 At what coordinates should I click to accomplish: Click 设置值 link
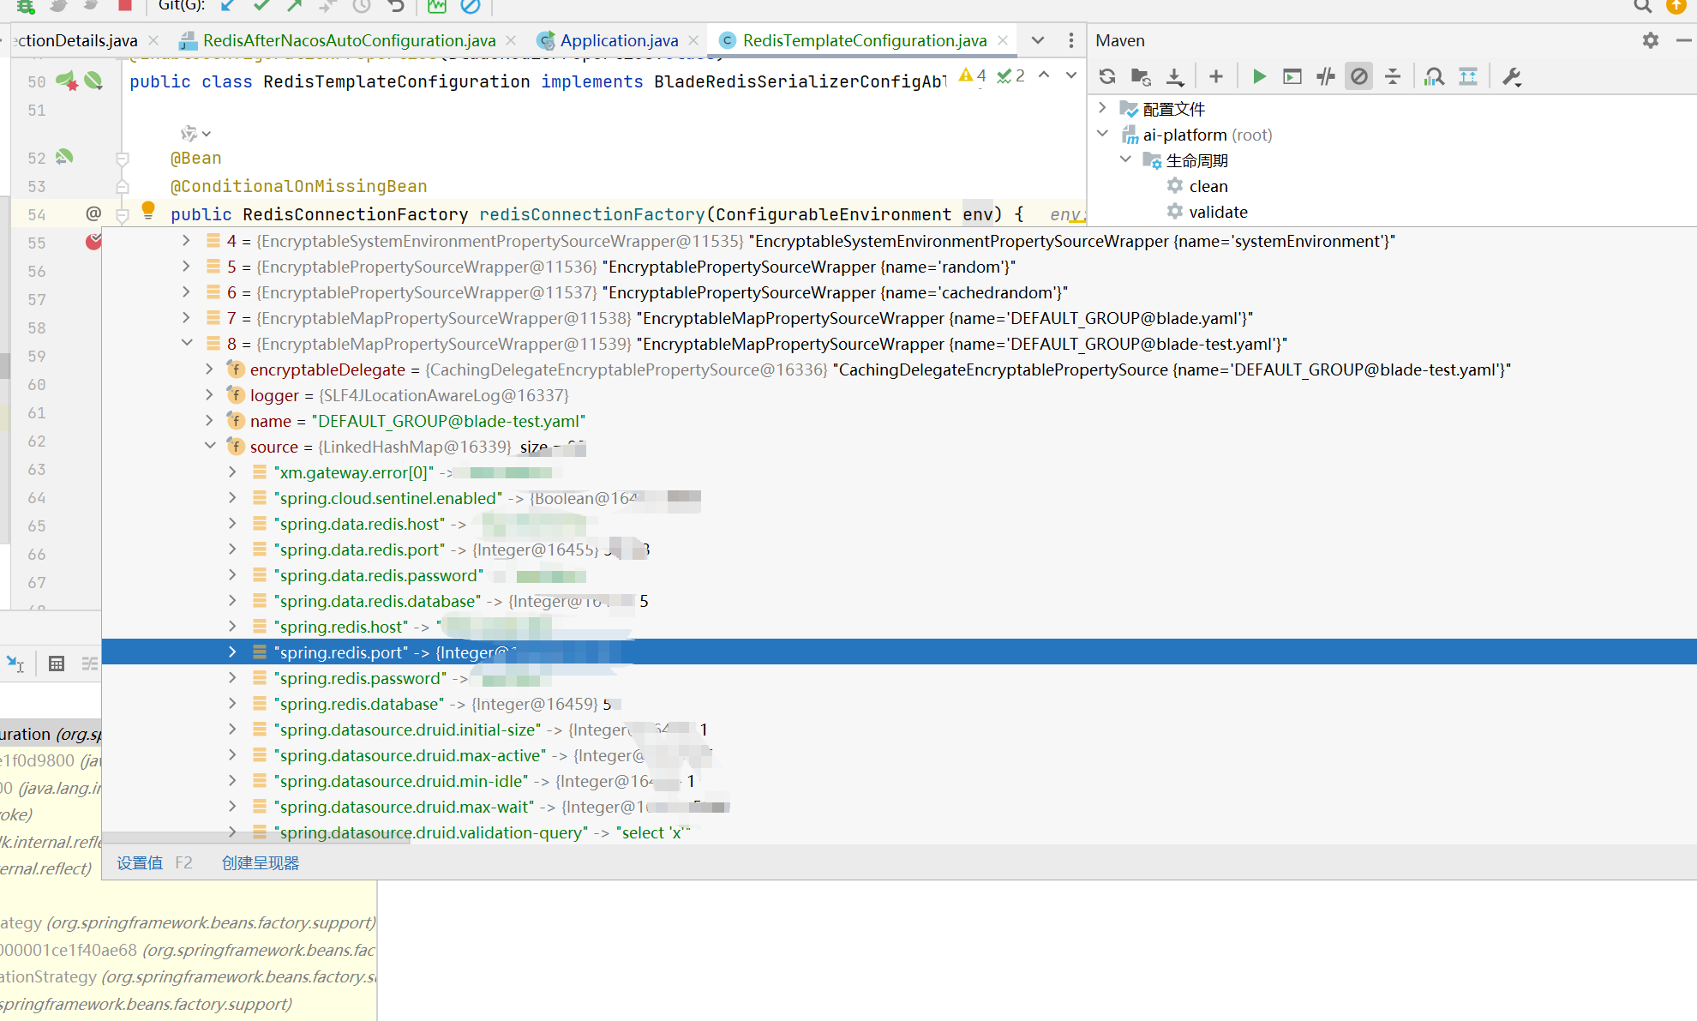point(140,862)
